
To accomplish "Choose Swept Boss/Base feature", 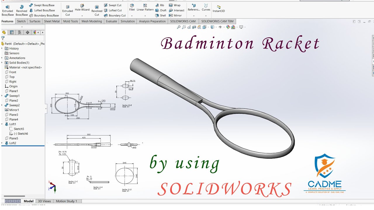I will click(x=42, y=5).
